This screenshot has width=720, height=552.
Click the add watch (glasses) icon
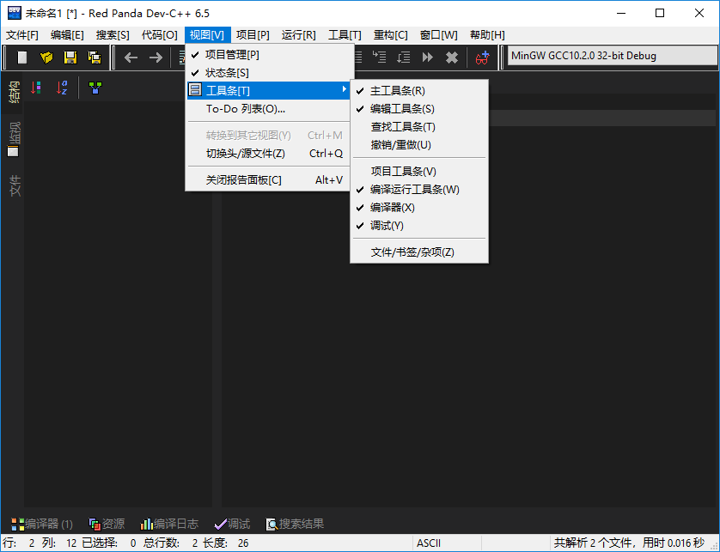[482, 58]
